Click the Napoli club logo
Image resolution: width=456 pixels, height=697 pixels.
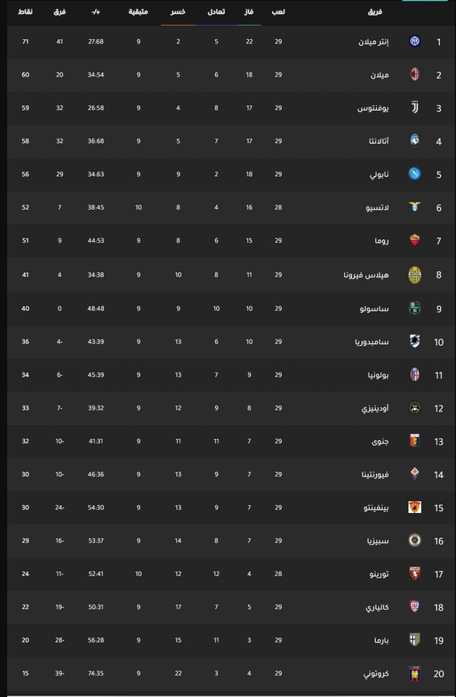[414, 174]
